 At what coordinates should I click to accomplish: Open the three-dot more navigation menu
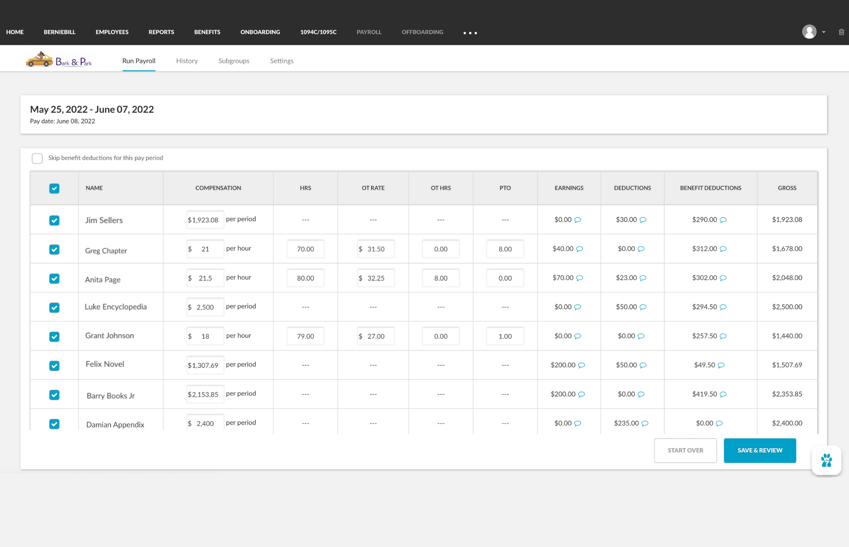tap(470, 33)
